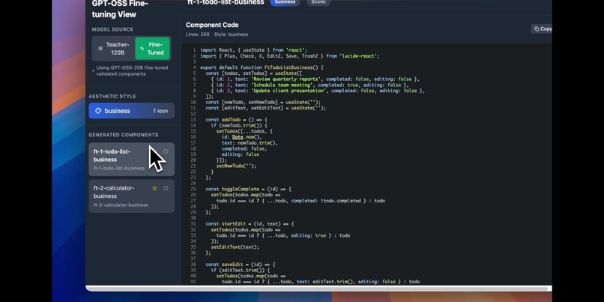Click the 'GPT-OSS Fine-tuning View' title
Screen dimensions: 604x302
pos(120,9)
